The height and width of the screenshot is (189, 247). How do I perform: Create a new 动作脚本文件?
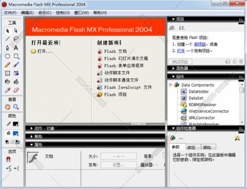pos(114,73)
